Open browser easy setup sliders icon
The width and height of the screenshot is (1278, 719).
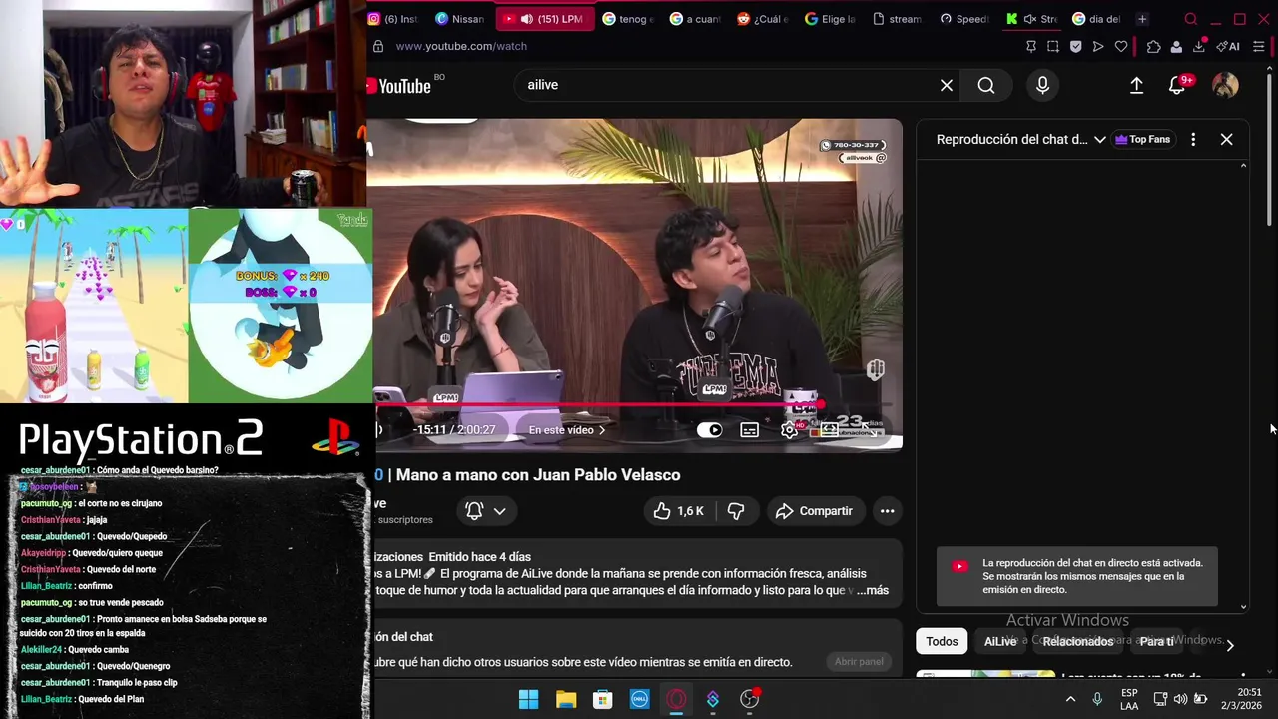point(1259,46)
